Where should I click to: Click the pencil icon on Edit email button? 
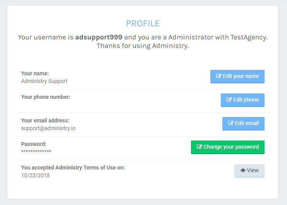tap(231, 124)
